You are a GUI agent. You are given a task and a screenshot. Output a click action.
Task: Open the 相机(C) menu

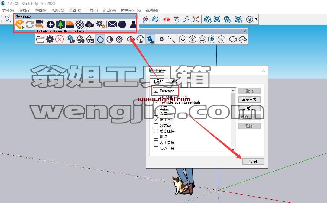coord(58,10)
